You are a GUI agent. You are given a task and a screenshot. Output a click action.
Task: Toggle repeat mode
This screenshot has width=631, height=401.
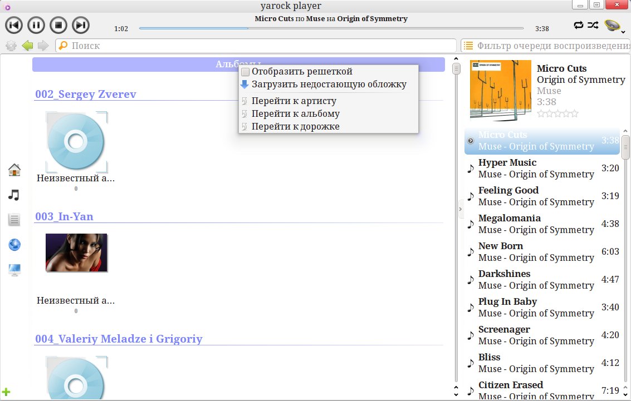579,25
